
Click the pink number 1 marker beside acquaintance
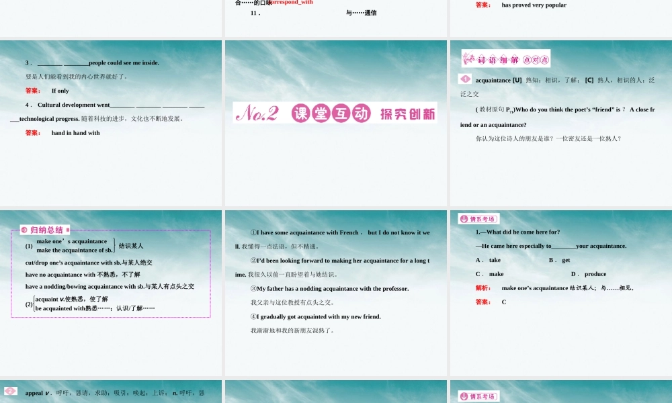pos(465,79)
